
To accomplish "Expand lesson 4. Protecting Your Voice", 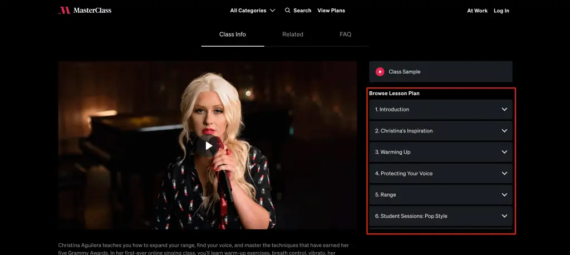I will (x=441, y=174).
